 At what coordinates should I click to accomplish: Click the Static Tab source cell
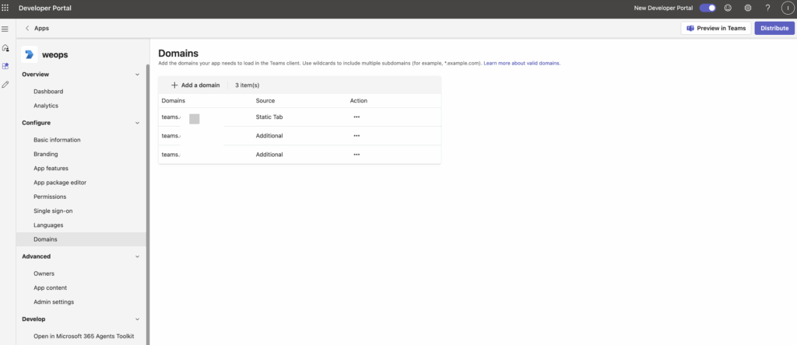coord(269,117)
